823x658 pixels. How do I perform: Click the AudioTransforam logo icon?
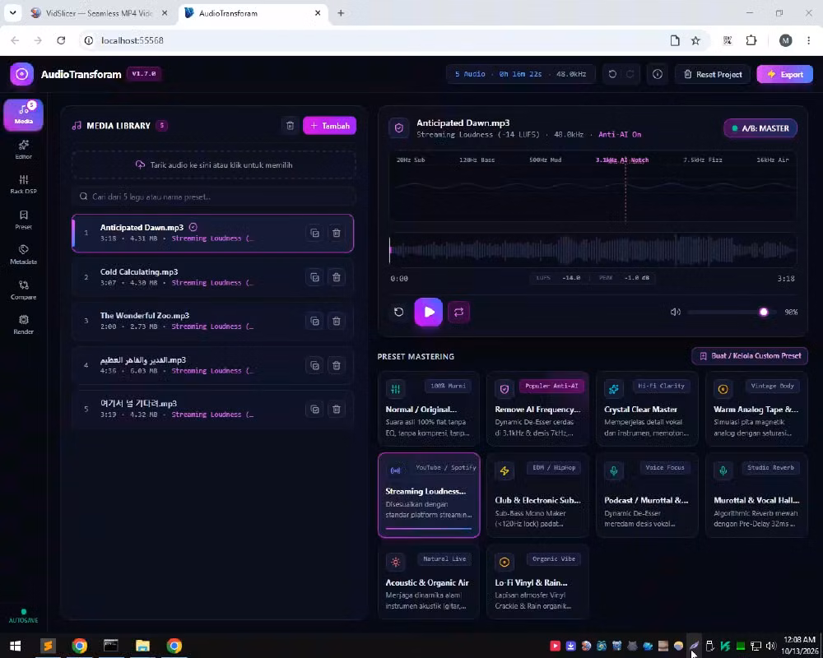(x=21, y=74)
